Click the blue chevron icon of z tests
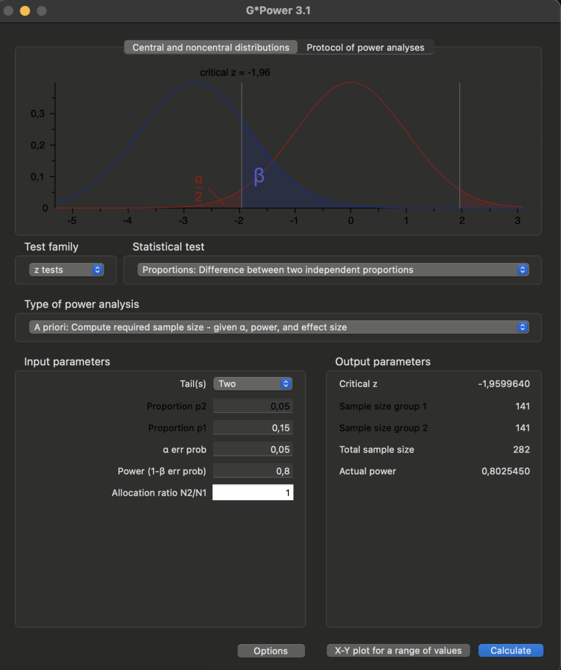561x670 pixels. (98, 269)
